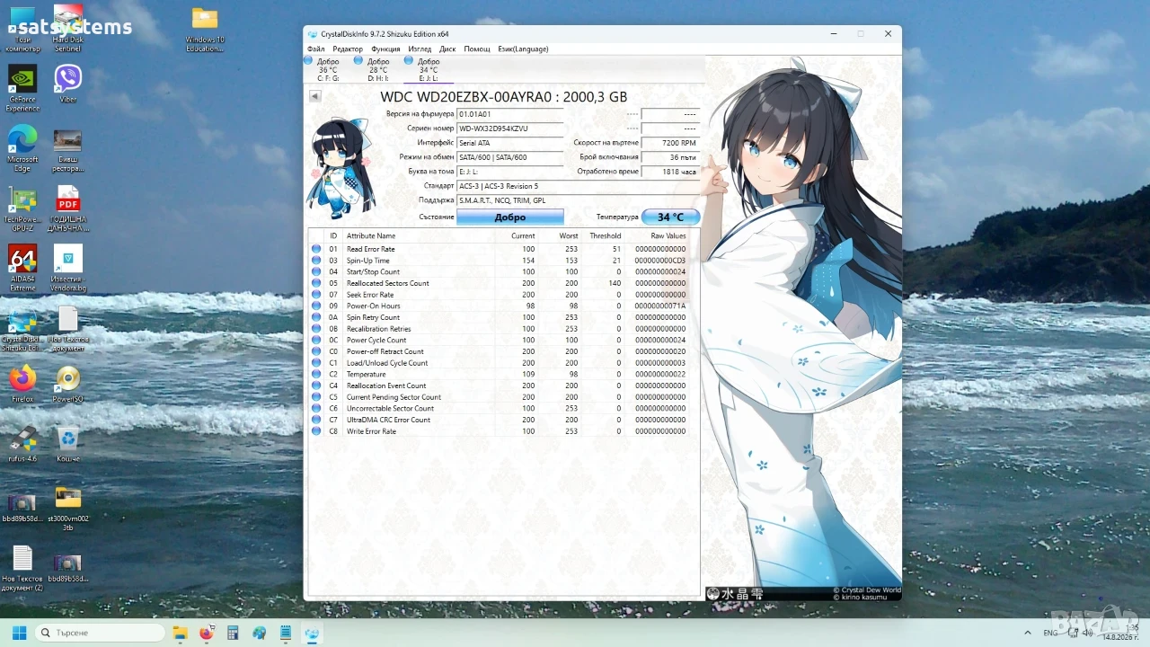Open the Помощ menu
Image resolution: width=1150 pixels, height=647 pixels.
[x=477, y=49]
